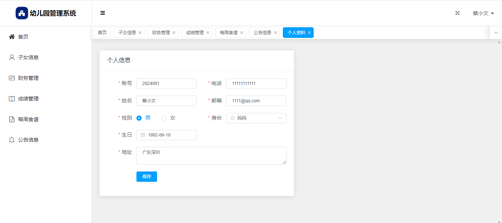Select the 男 gender radio button
502x223 pixels.
tap(139, 118)
